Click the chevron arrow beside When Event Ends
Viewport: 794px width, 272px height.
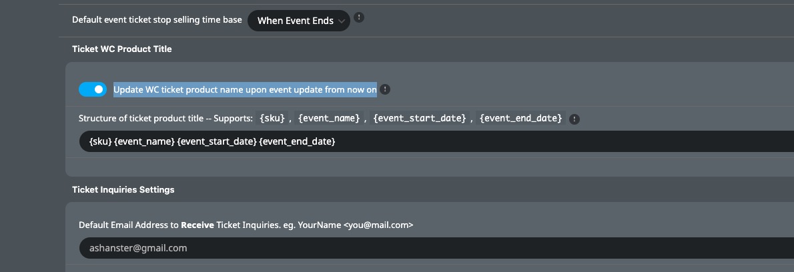point(342,21)
